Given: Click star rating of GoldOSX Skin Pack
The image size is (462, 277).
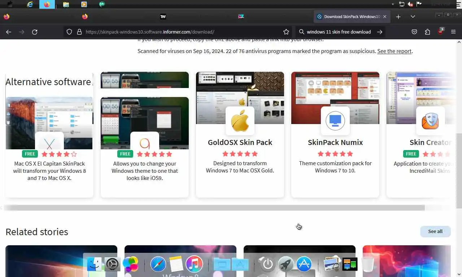Looking at the screenshot, I should [240, 154].
